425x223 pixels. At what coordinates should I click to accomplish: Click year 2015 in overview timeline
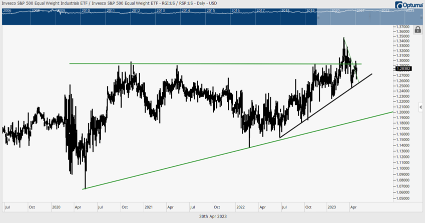(211, 10)
